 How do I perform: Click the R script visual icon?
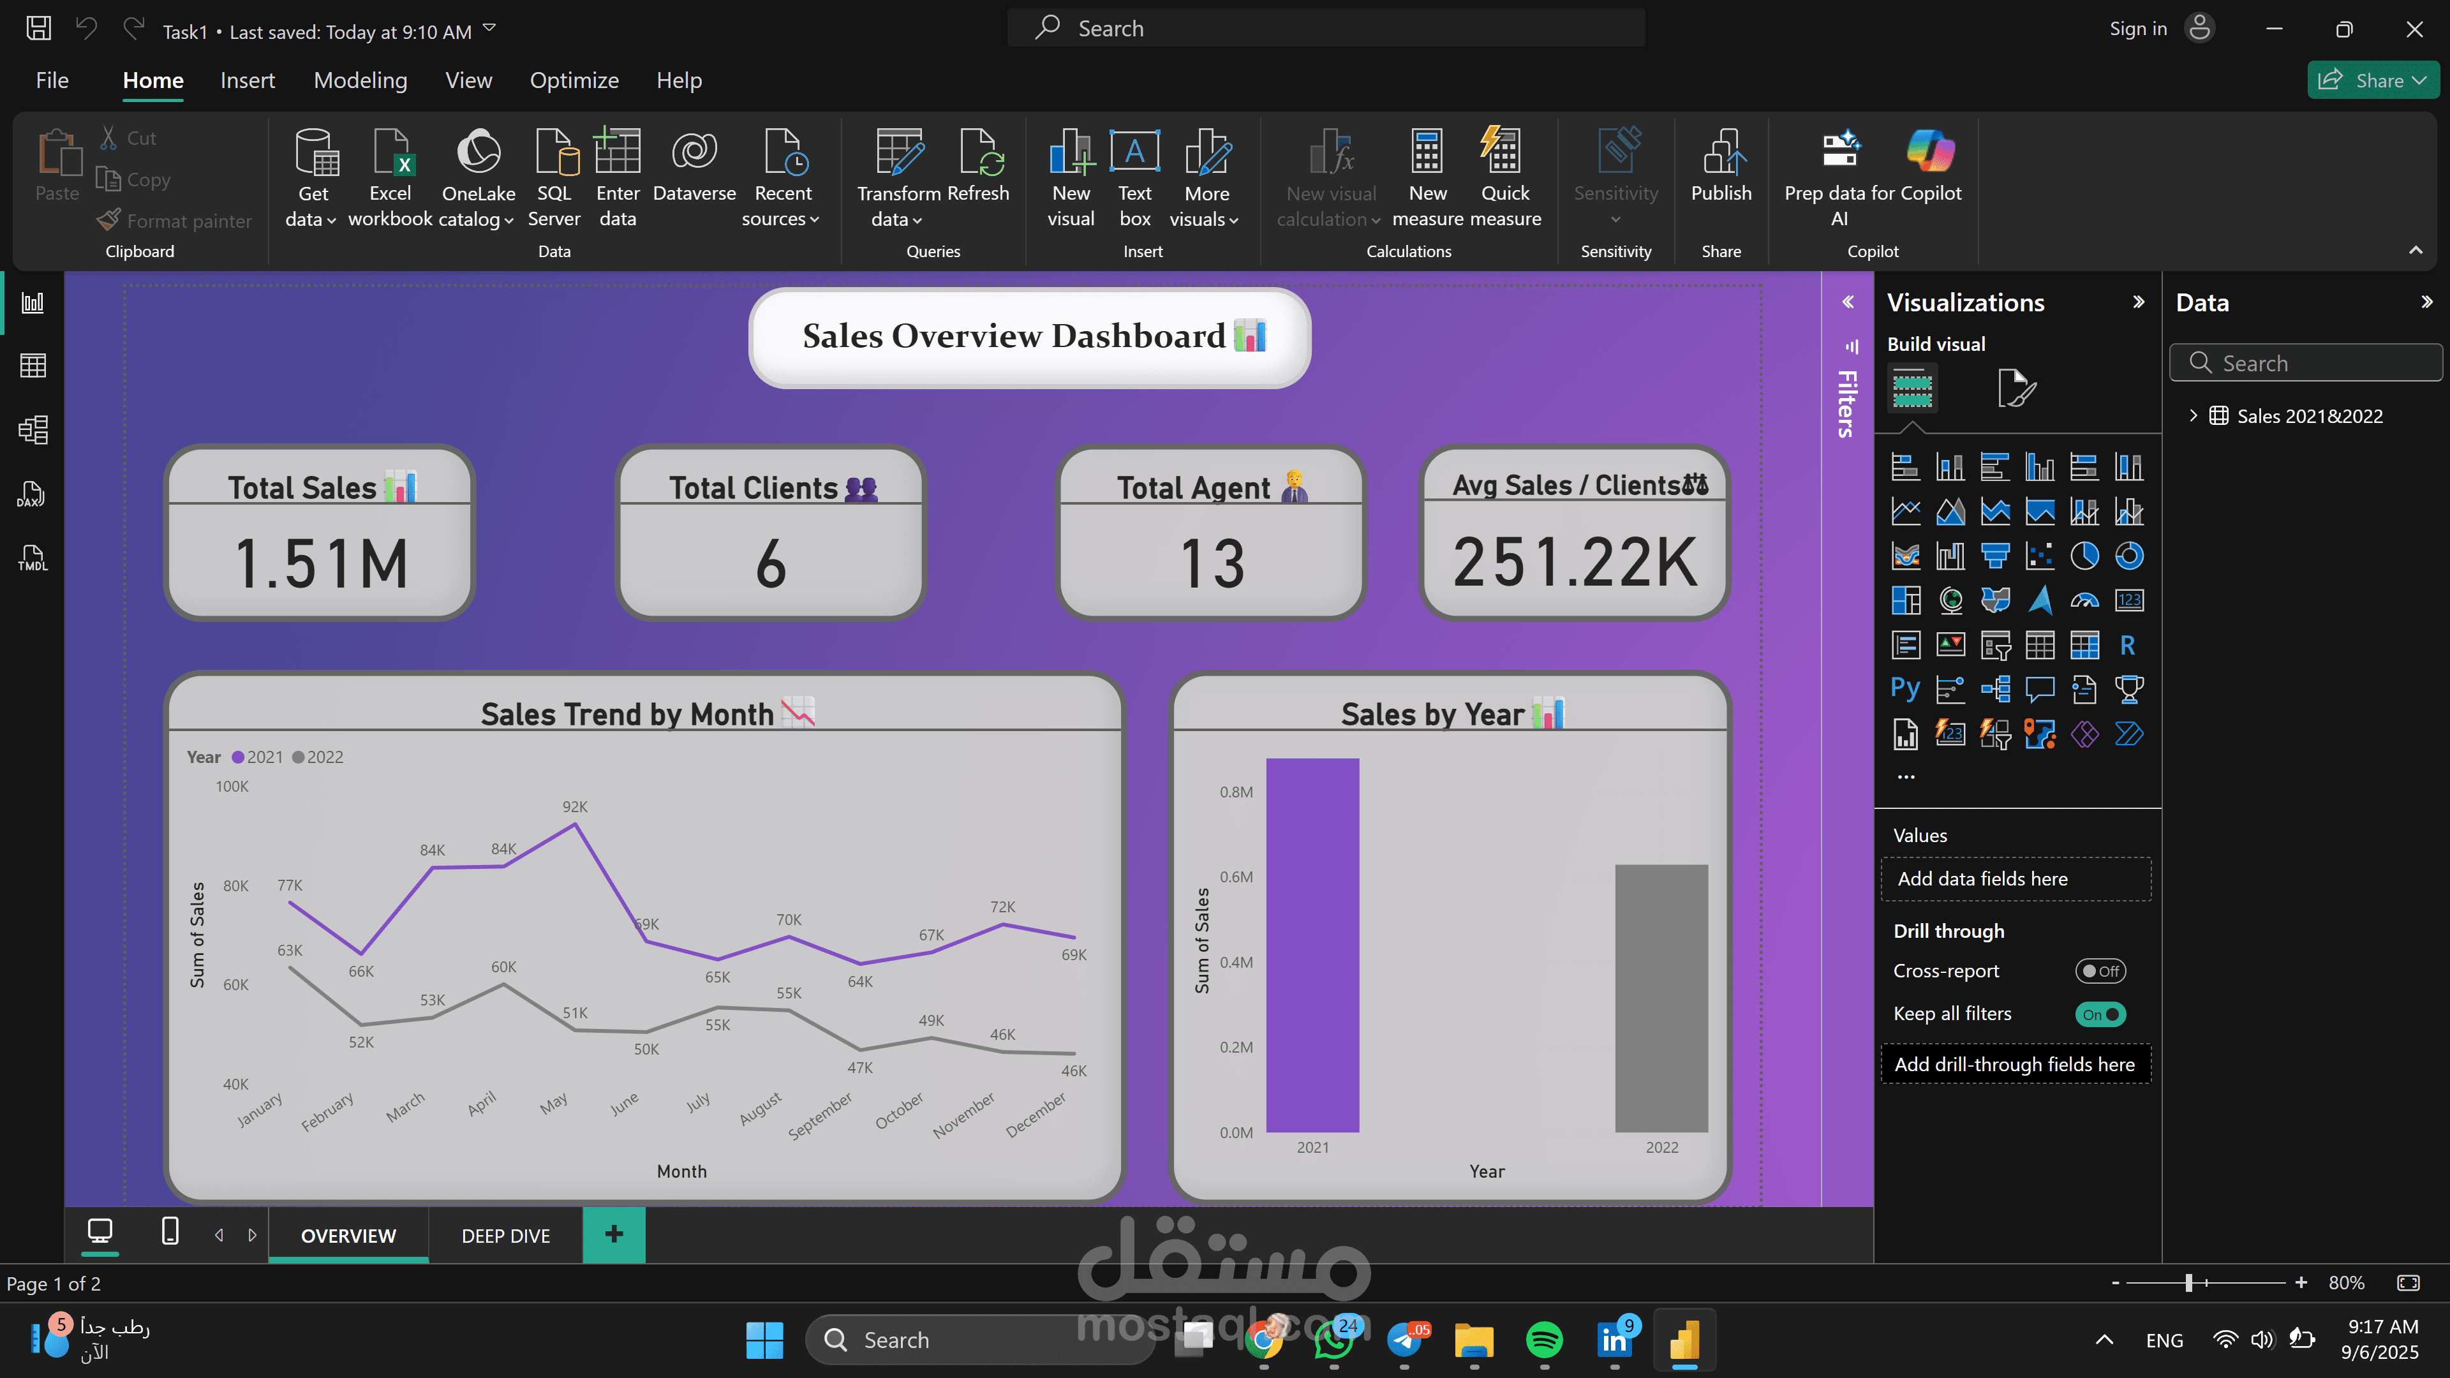coord(2128,646)
